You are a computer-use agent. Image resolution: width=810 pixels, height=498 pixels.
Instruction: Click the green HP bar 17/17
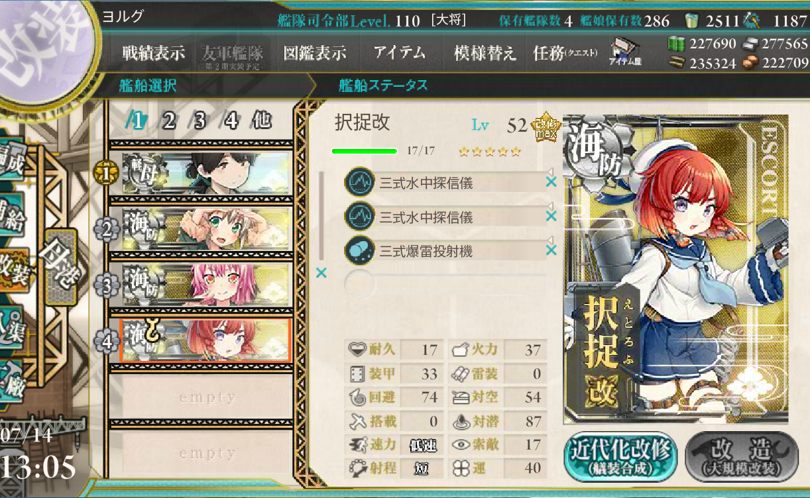pos(365,151)
